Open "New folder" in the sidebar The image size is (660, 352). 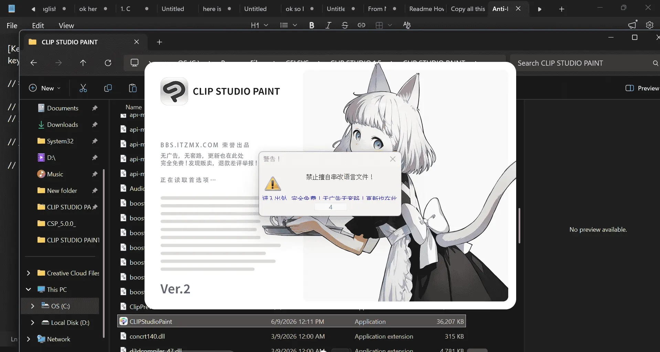62,190
